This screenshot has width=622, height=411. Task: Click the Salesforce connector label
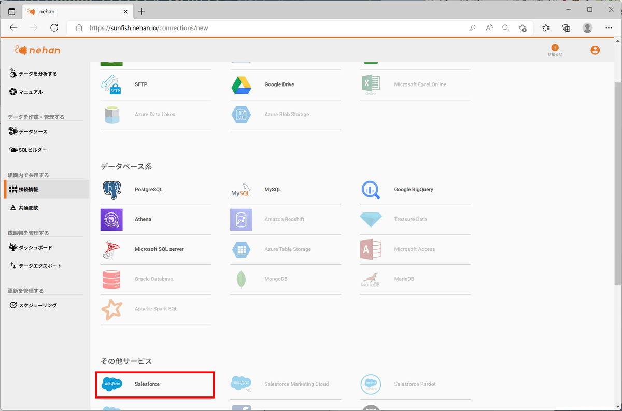click(x=147, y=384)
